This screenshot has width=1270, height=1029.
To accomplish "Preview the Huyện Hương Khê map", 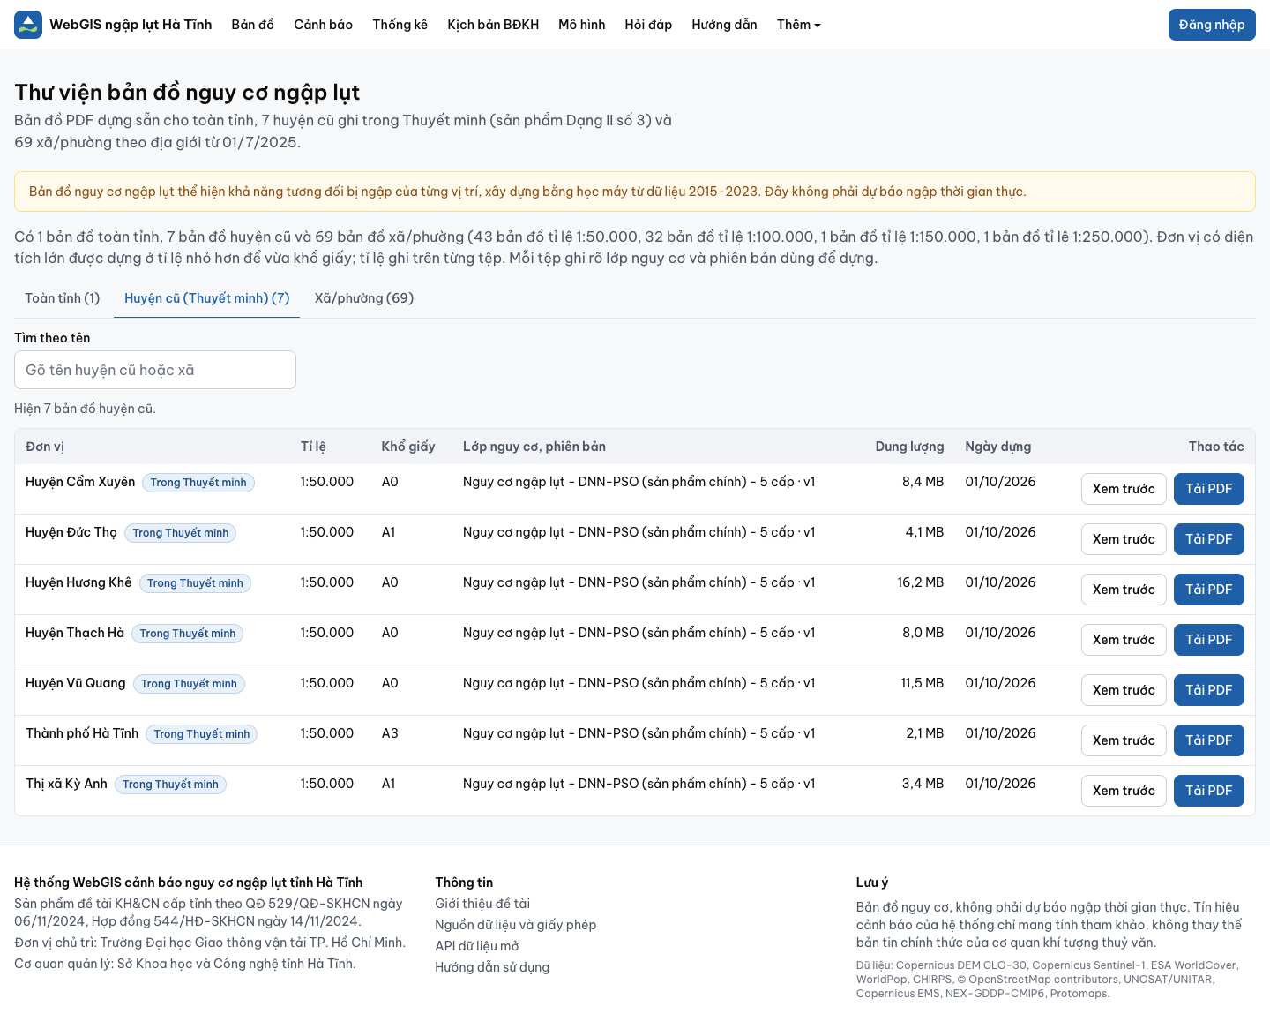I will pyautogui.click(x=1124, y=590).
